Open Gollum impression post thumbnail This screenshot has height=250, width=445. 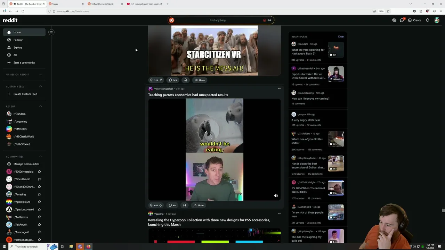(x=336, y=164)
